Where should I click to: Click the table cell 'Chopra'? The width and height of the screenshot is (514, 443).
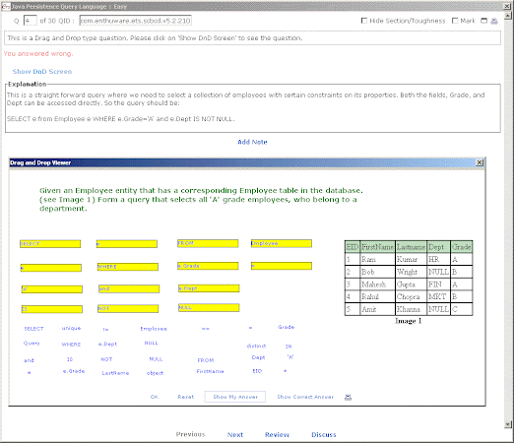[x=411, y=296]
